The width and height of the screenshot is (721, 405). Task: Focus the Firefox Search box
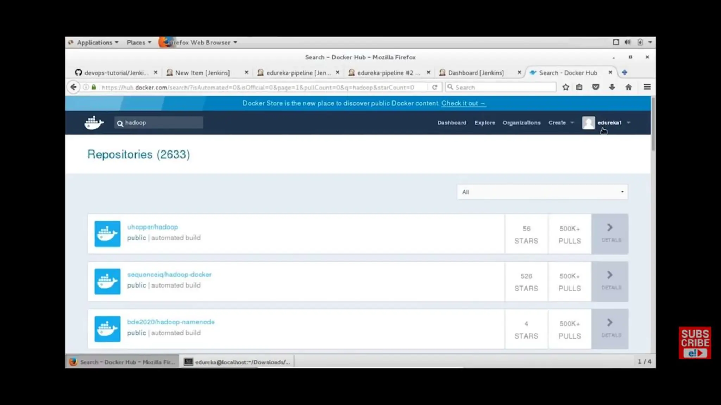point(501,87)
